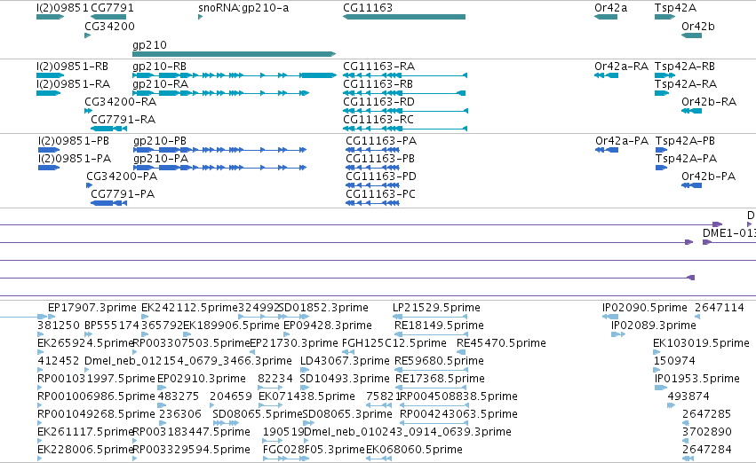Select the Tsp42A gene label
Image resolution: width=756 pixels, height=463 pixels.
point(675,8)
